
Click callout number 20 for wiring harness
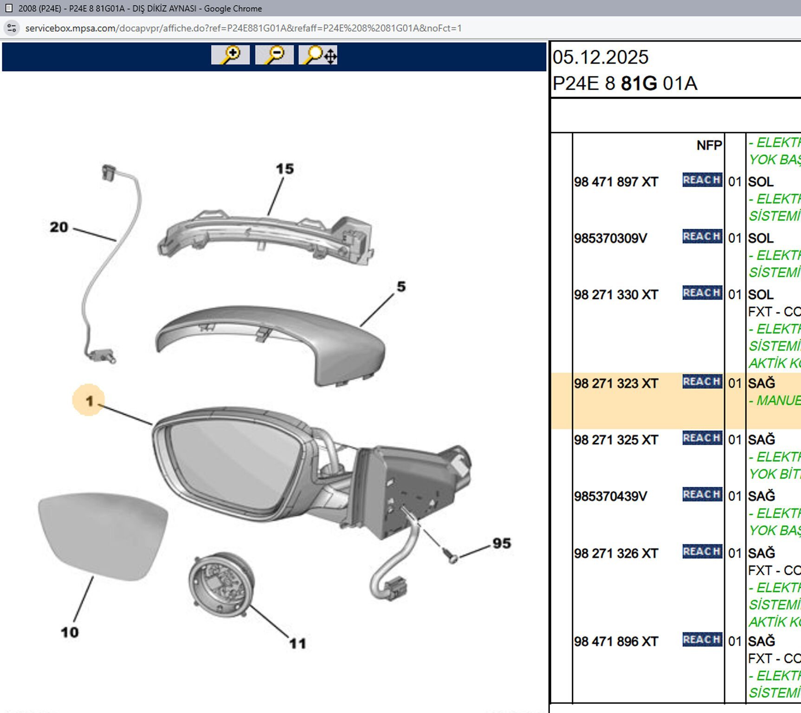click(x=59, y=227)
